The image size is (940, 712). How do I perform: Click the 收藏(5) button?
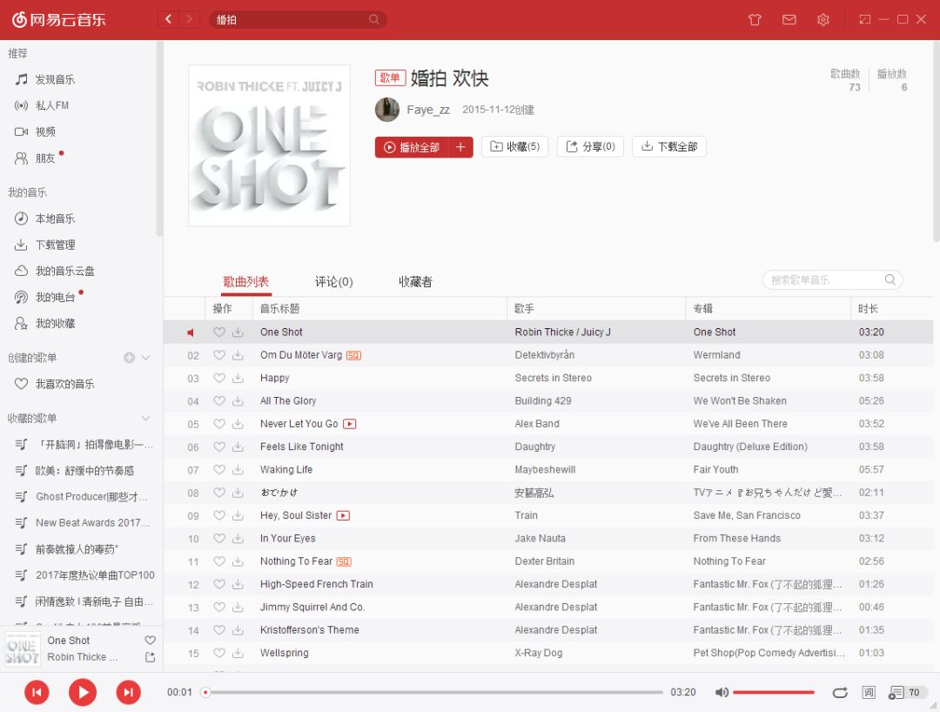(515, 146)
